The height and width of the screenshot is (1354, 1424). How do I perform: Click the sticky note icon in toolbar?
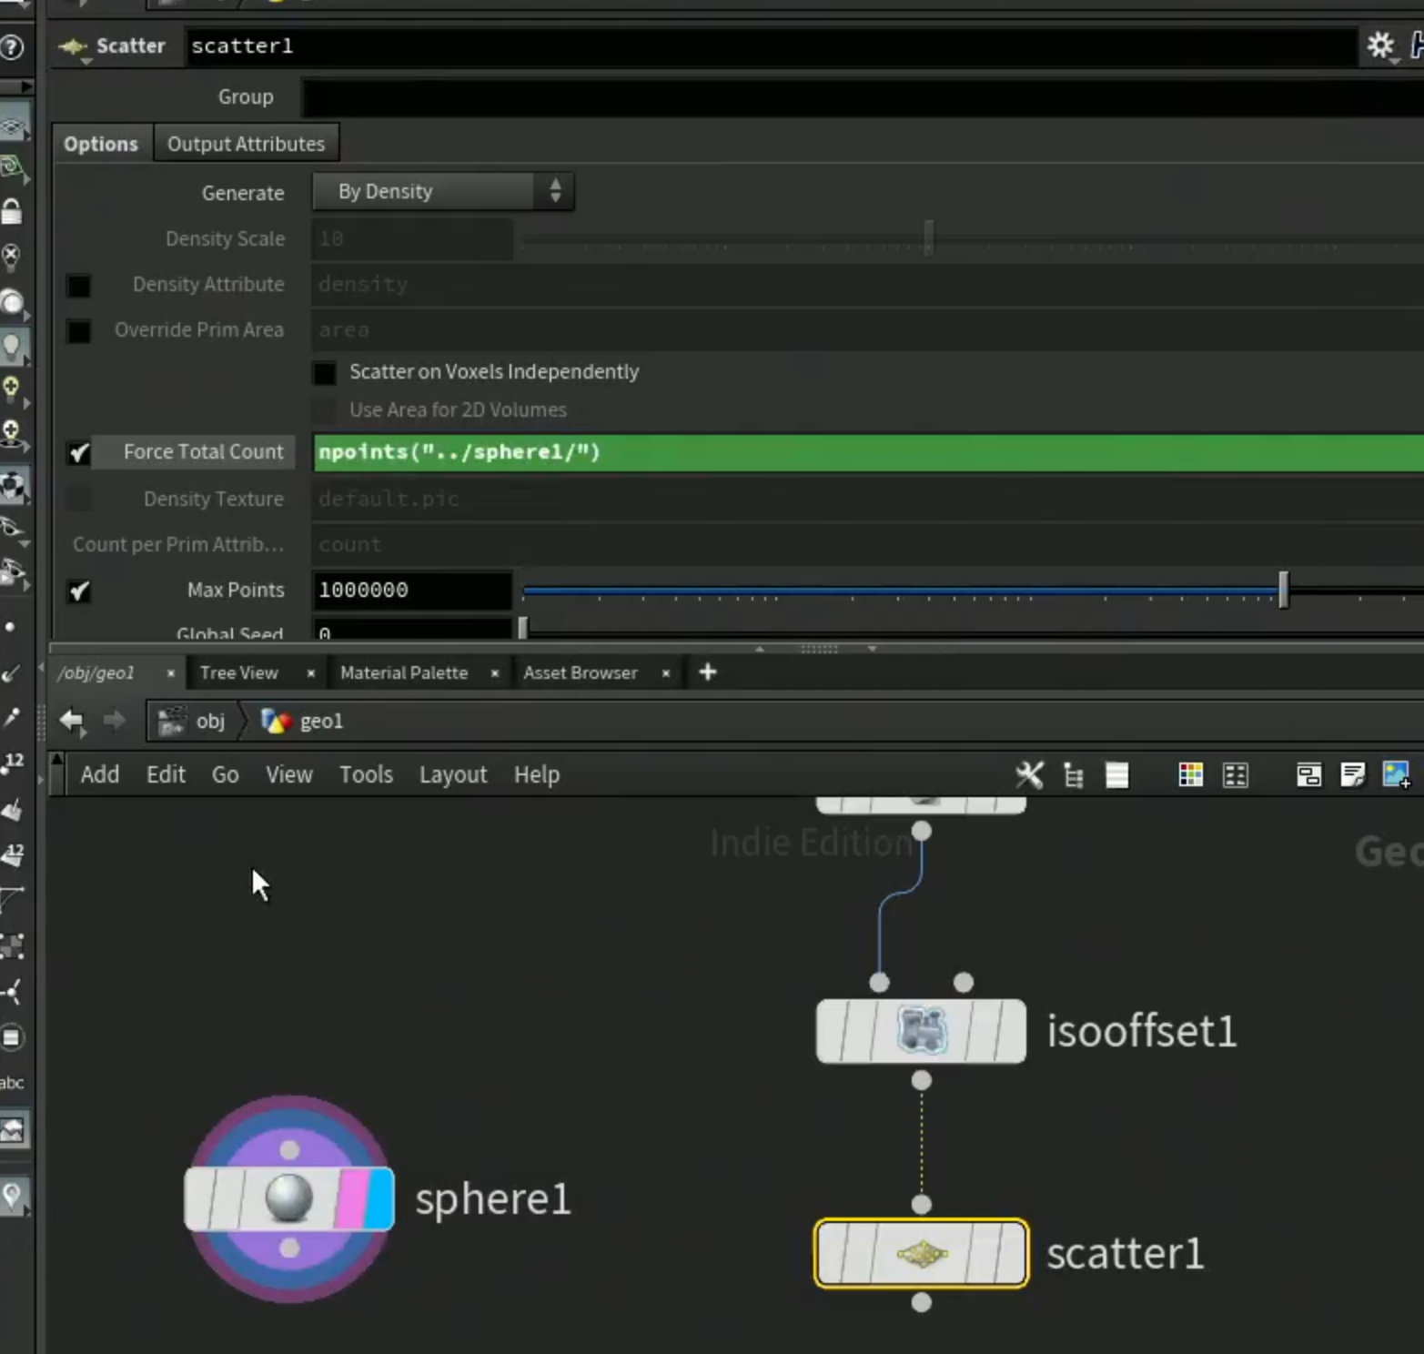coord(1352,774)
